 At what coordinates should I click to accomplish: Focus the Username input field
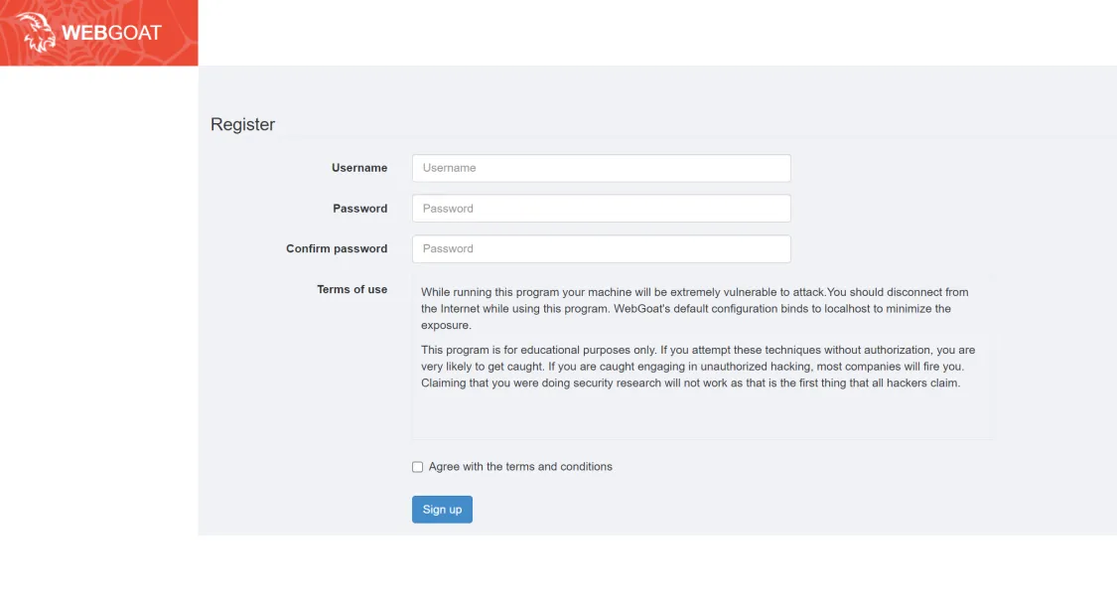pyautogui.click(x=601, y=168)
